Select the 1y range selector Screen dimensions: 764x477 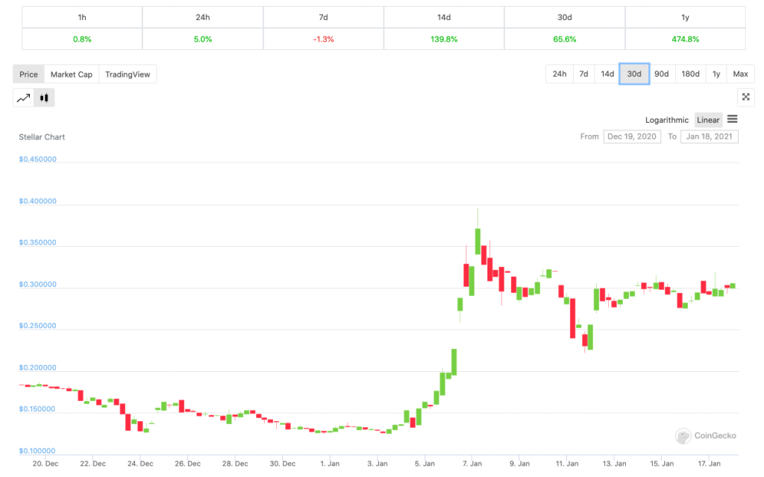click(716, 74)
